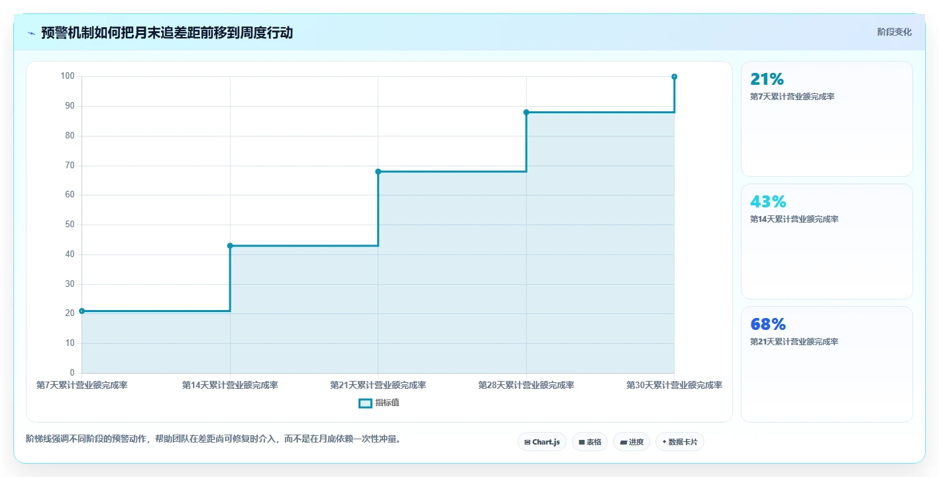Click the x-axis label 第30天累计营业额完成率
This screenshot has width=939, height=477.
(675, 385)
